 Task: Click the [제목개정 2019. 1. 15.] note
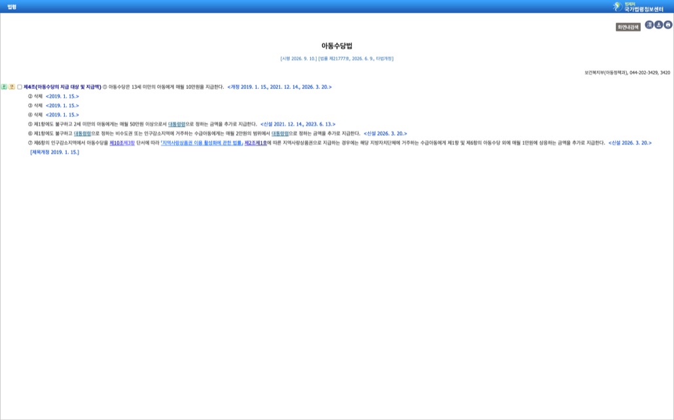(54, 152)
